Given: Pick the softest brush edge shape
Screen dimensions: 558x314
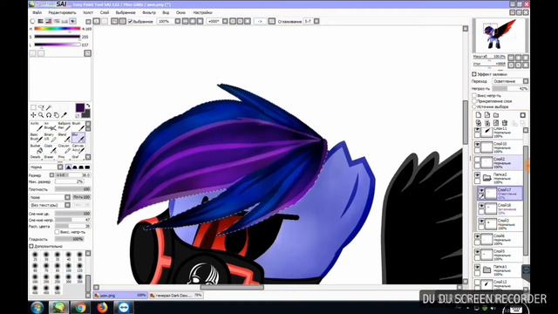Looking at the screenshot, I should click(68, 167).
